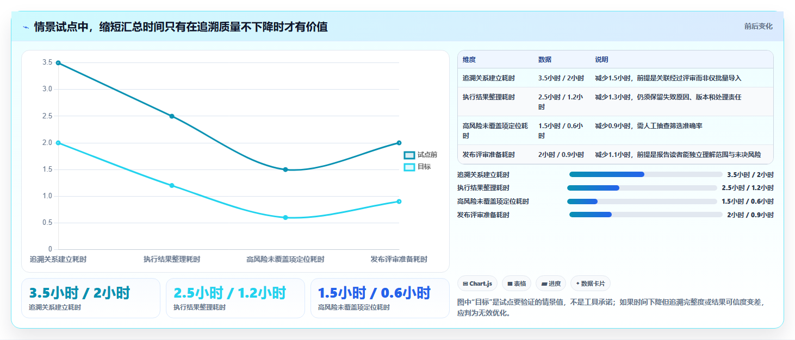The height and width of the screenshot is (340, 795).
Task: Click the 执行结果整理耗时 progress bar
Action: (x=642, y=188)
